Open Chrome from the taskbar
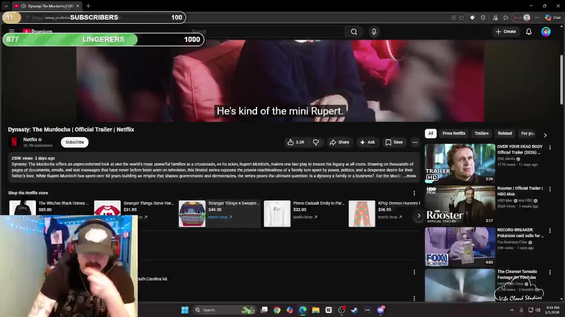Image resolution: width=565 pixels, height=317 pixels. [x=277, y=310]
